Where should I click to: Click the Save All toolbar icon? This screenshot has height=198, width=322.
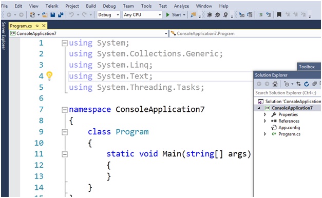[61, 15]
